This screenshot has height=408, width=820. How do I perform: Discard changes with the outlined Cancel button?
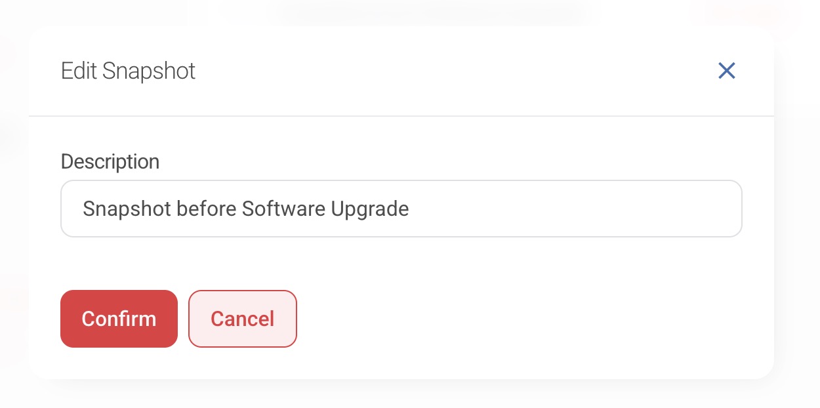point(242,319)
